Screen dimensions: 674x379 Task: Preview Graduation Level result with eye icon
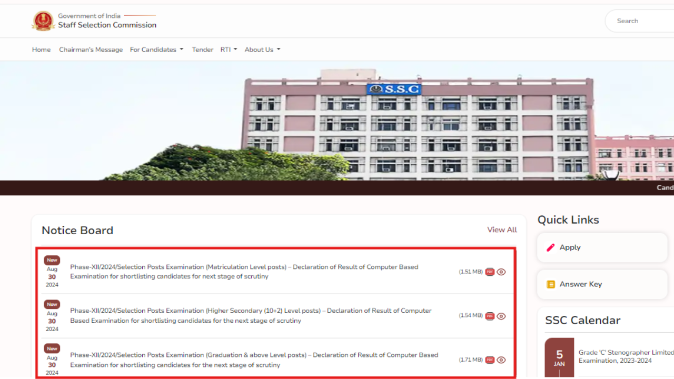501,360
